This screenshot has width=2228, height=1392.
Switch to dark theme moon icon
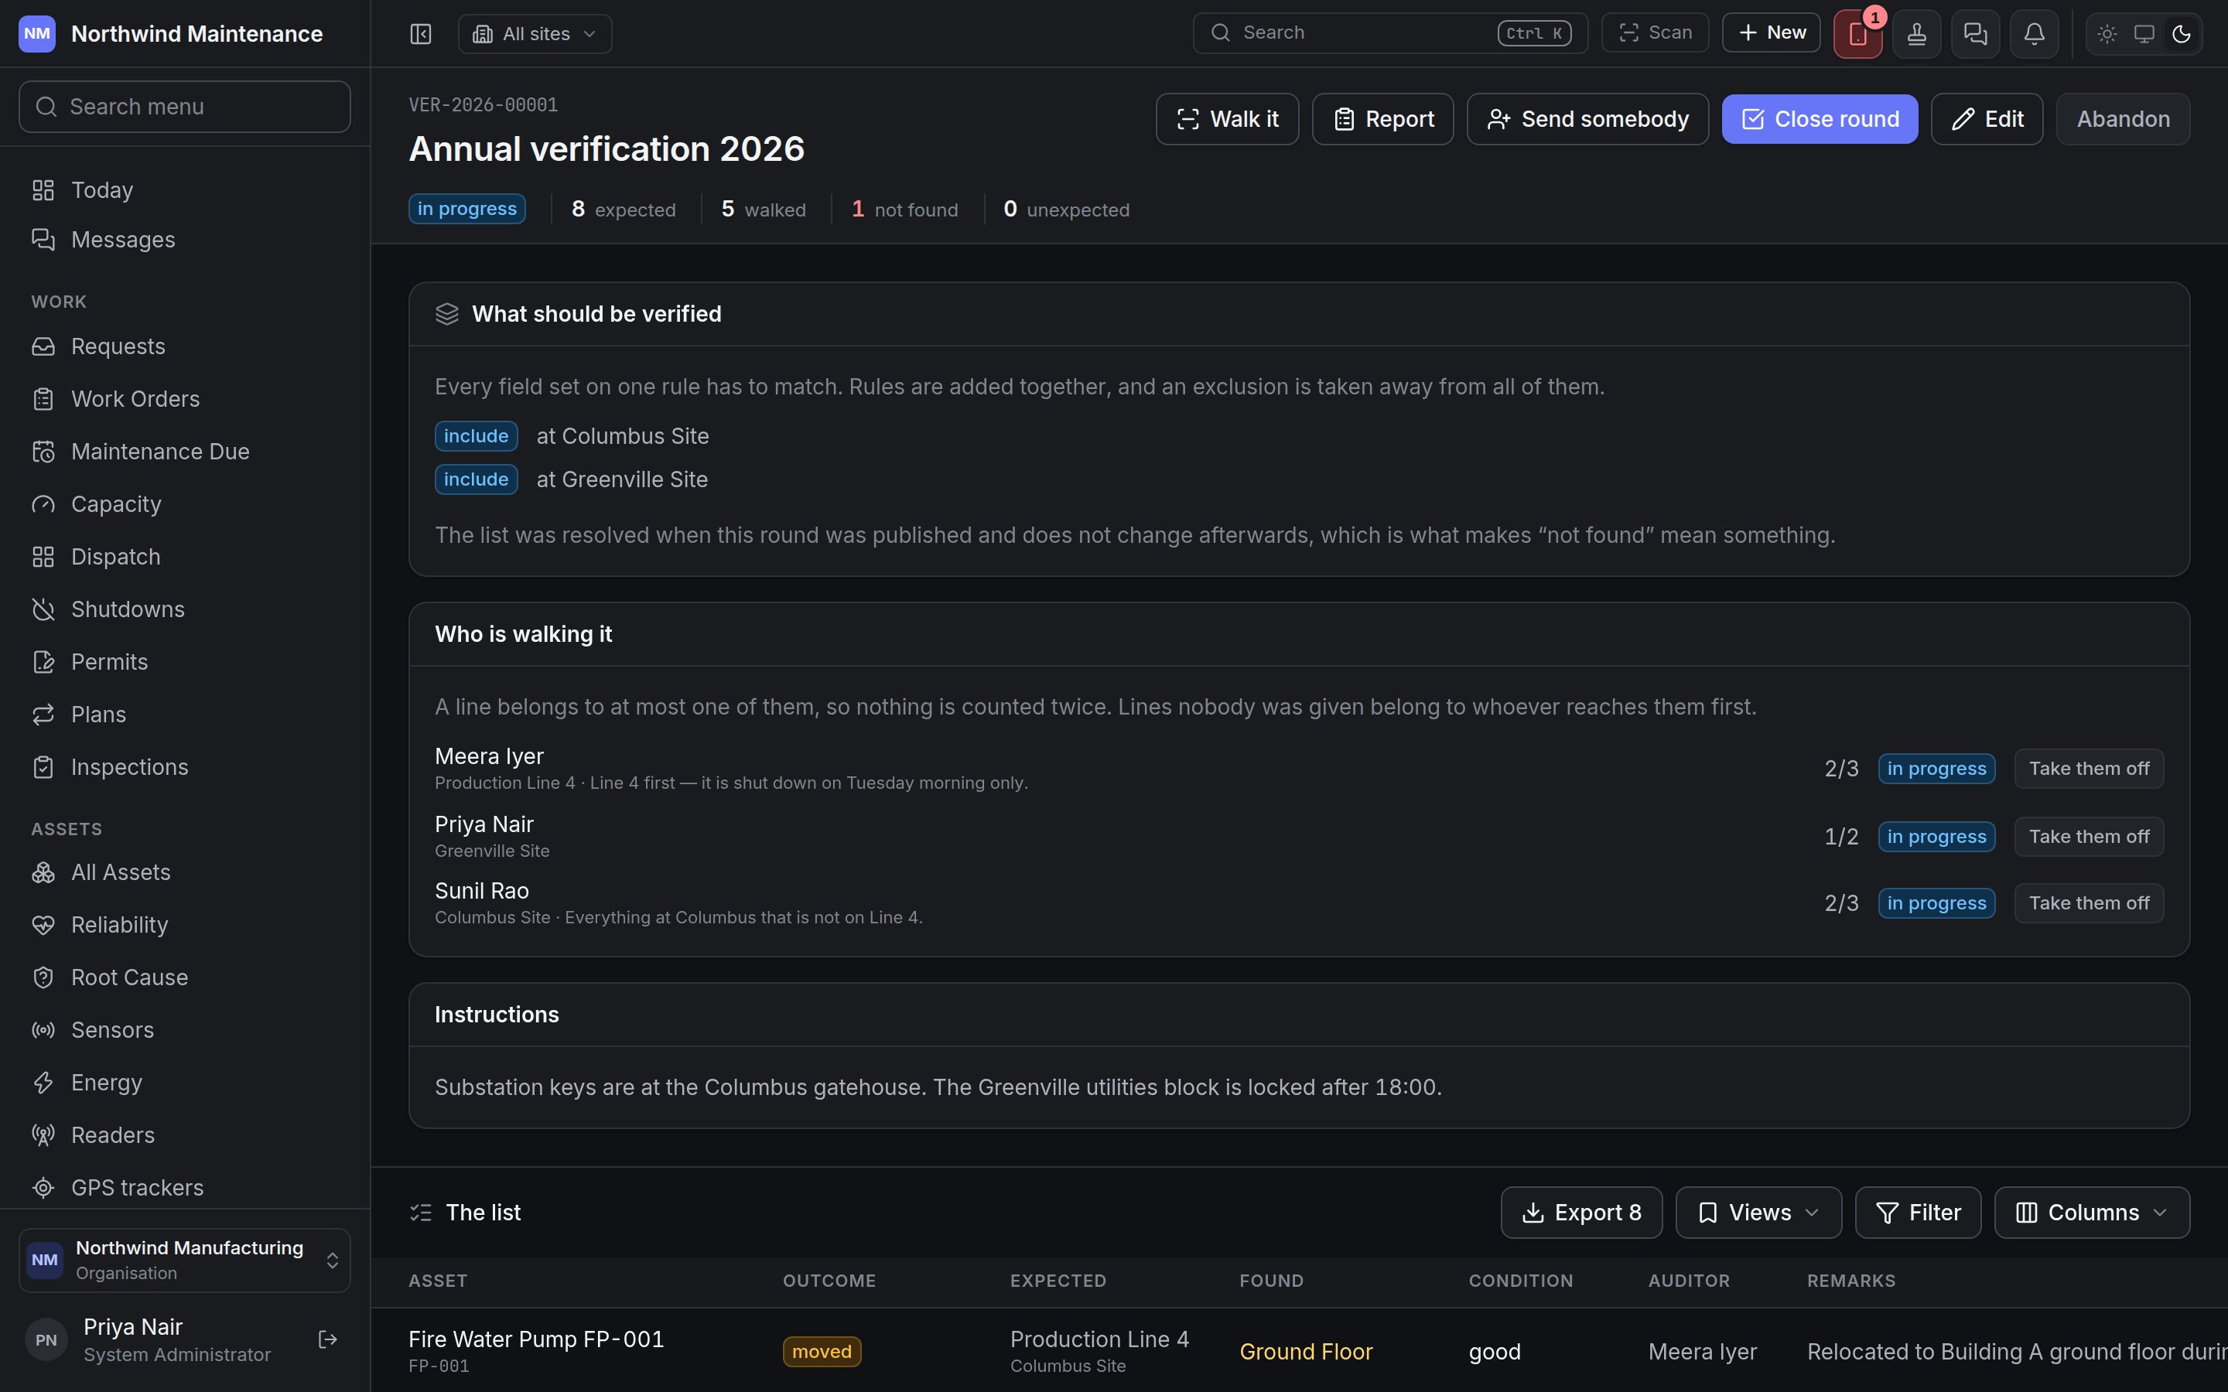2181,34
